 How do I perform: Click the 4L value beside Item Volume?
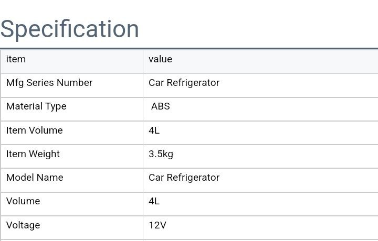coord(154,130)
